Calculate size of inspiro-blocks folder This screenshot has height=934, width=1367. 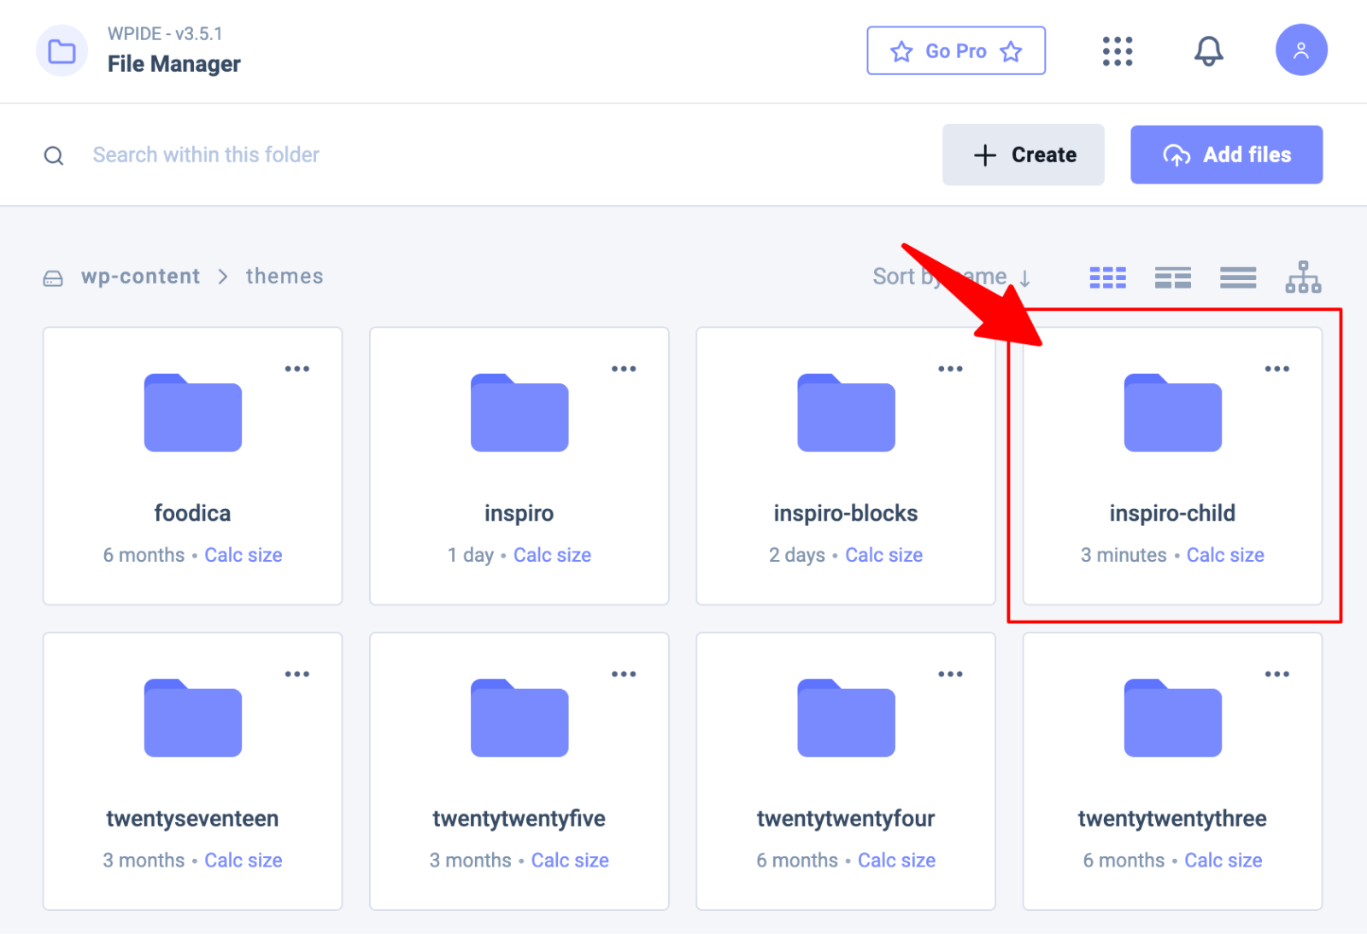point(883,555)
